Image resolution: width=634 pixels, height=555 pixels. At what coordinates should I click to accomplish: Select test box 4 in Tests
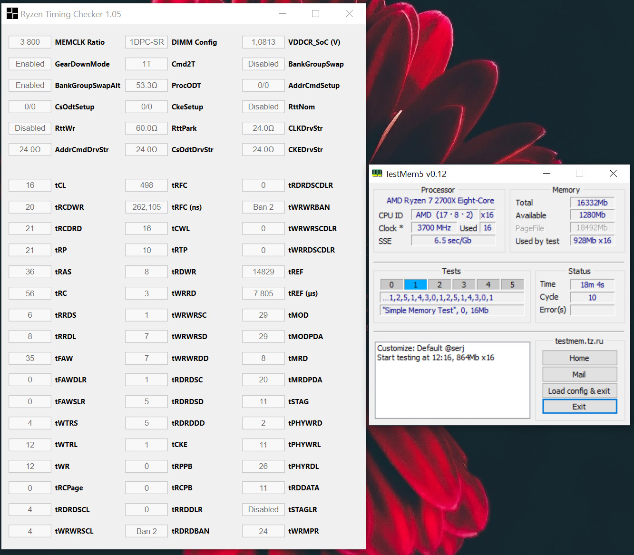pyautogui.click(x=488, y=284)
